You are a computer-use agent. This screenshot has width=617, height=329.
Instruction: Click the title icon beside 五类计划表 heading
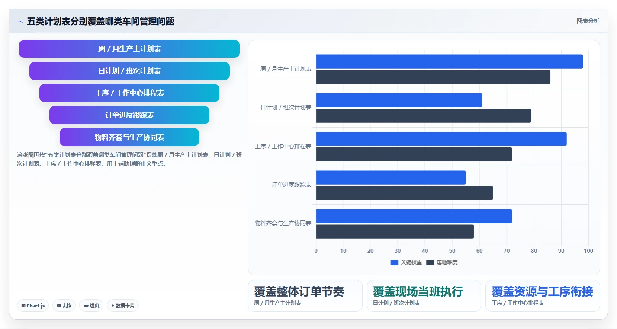[x=20, y=22]
